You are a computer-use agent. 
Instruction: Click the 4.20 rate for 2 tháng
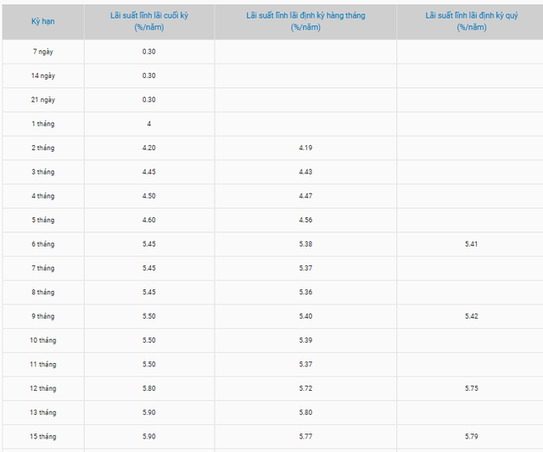149,148
